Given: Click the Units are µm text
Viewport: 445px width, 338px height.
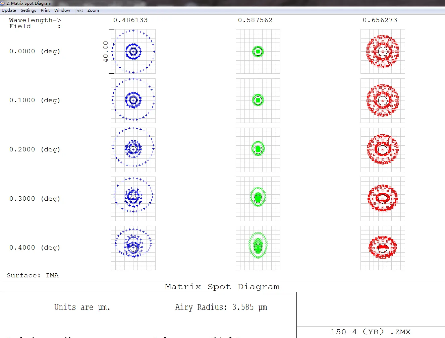Looking at the screenshot, I should pyautogui.click(x=82, y=307).
